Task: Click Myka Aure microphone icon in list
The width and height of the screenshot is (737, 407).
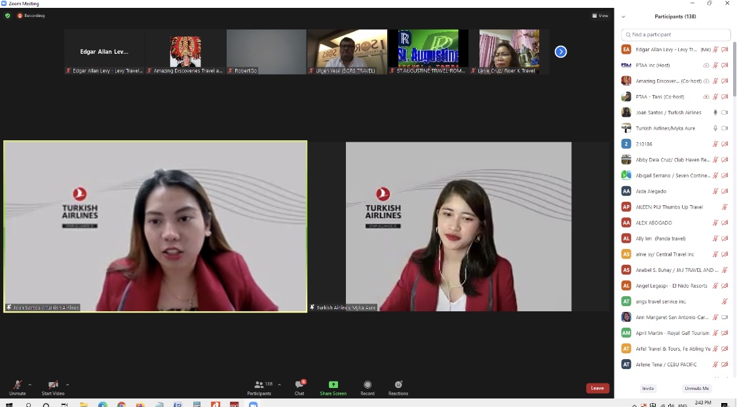Action: coord(715,128)
